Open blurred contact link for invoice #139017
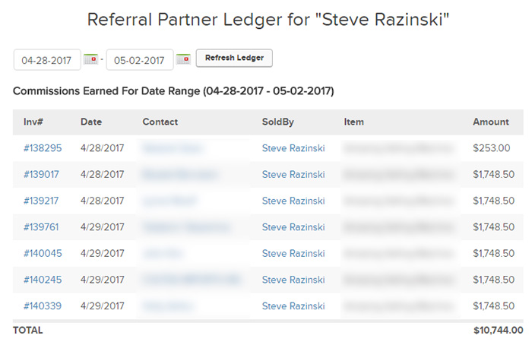The width and height of the screenshot is (532, 342). (x=180, y=174)
